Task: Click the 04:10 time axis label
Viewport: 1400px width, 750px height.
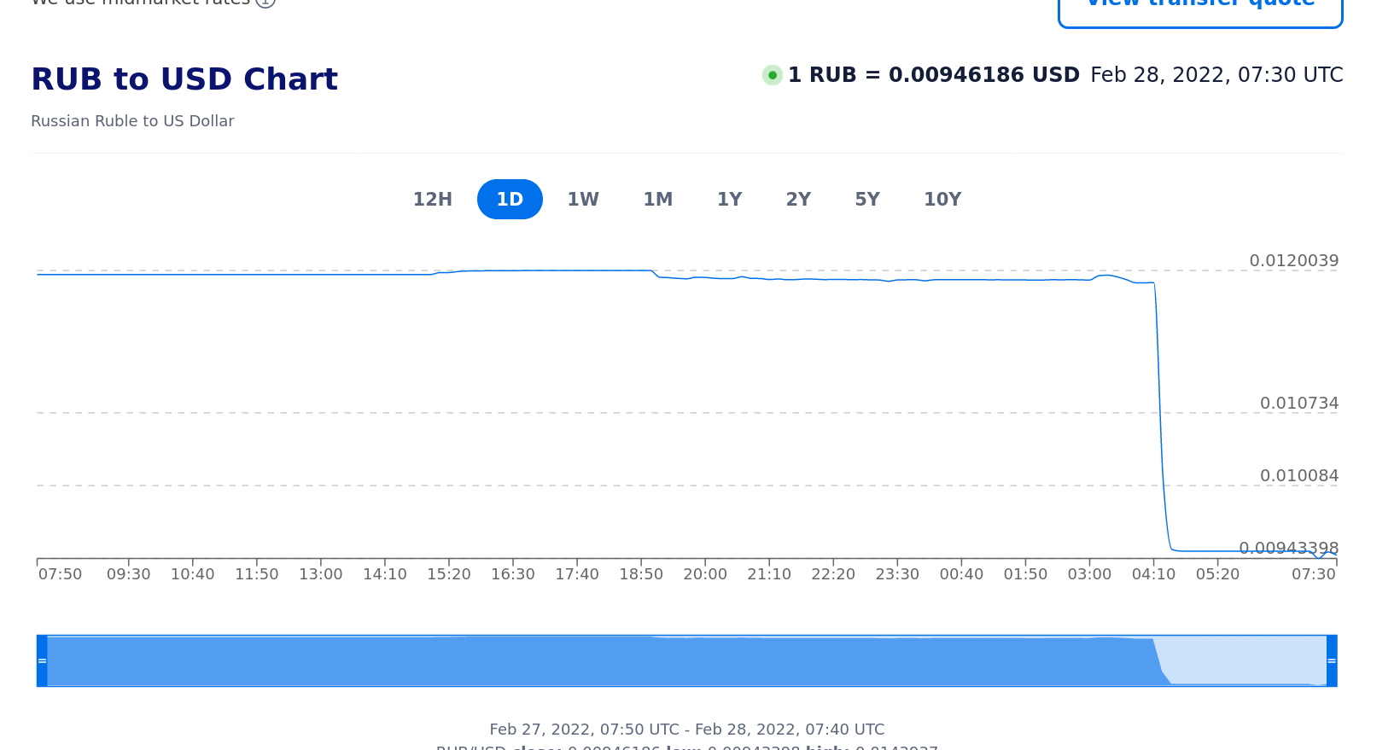Action: [x=1153, y=574]
